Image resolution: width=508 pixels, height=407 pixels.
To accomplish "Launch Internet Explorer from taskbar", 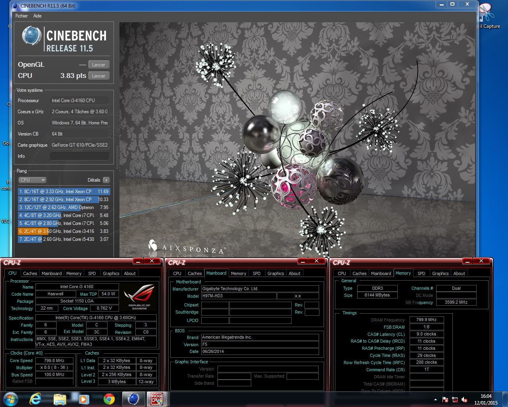I will 35,399.
